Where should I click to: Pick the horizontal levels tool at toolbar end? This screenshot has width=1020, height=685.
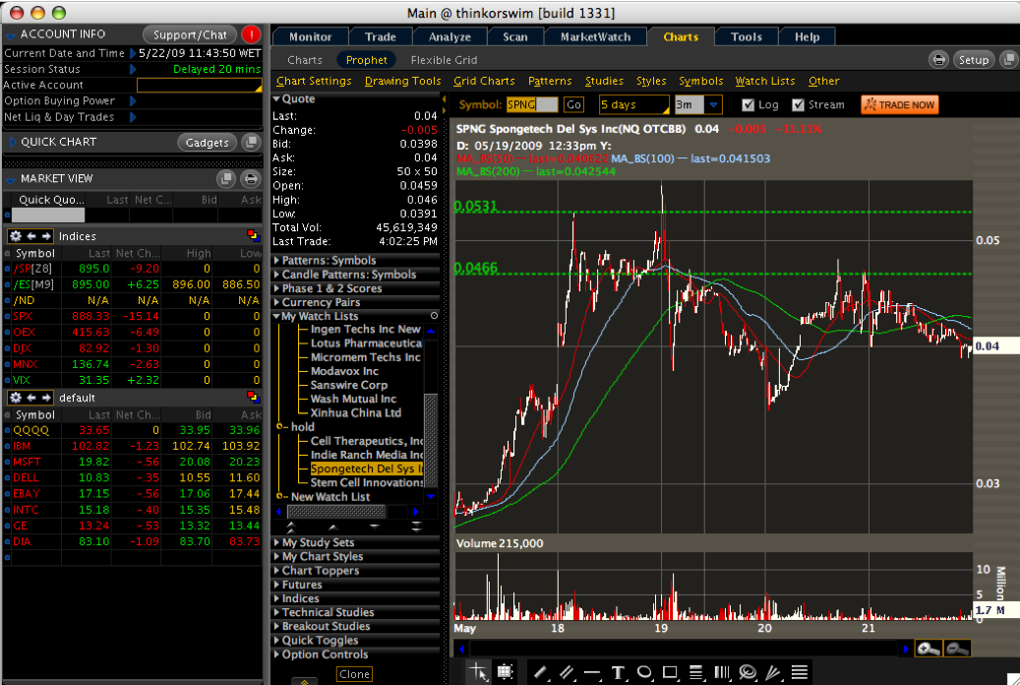(x=800, y=672)
